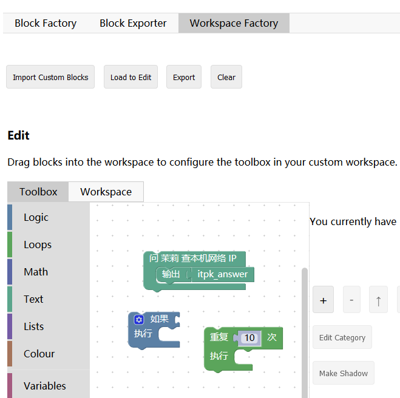The image size is (400, 398).
Task: Click the Load to Edit button
Action: 131,77
